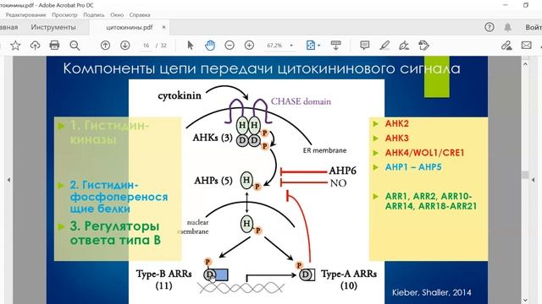Add a comment note

365,45
